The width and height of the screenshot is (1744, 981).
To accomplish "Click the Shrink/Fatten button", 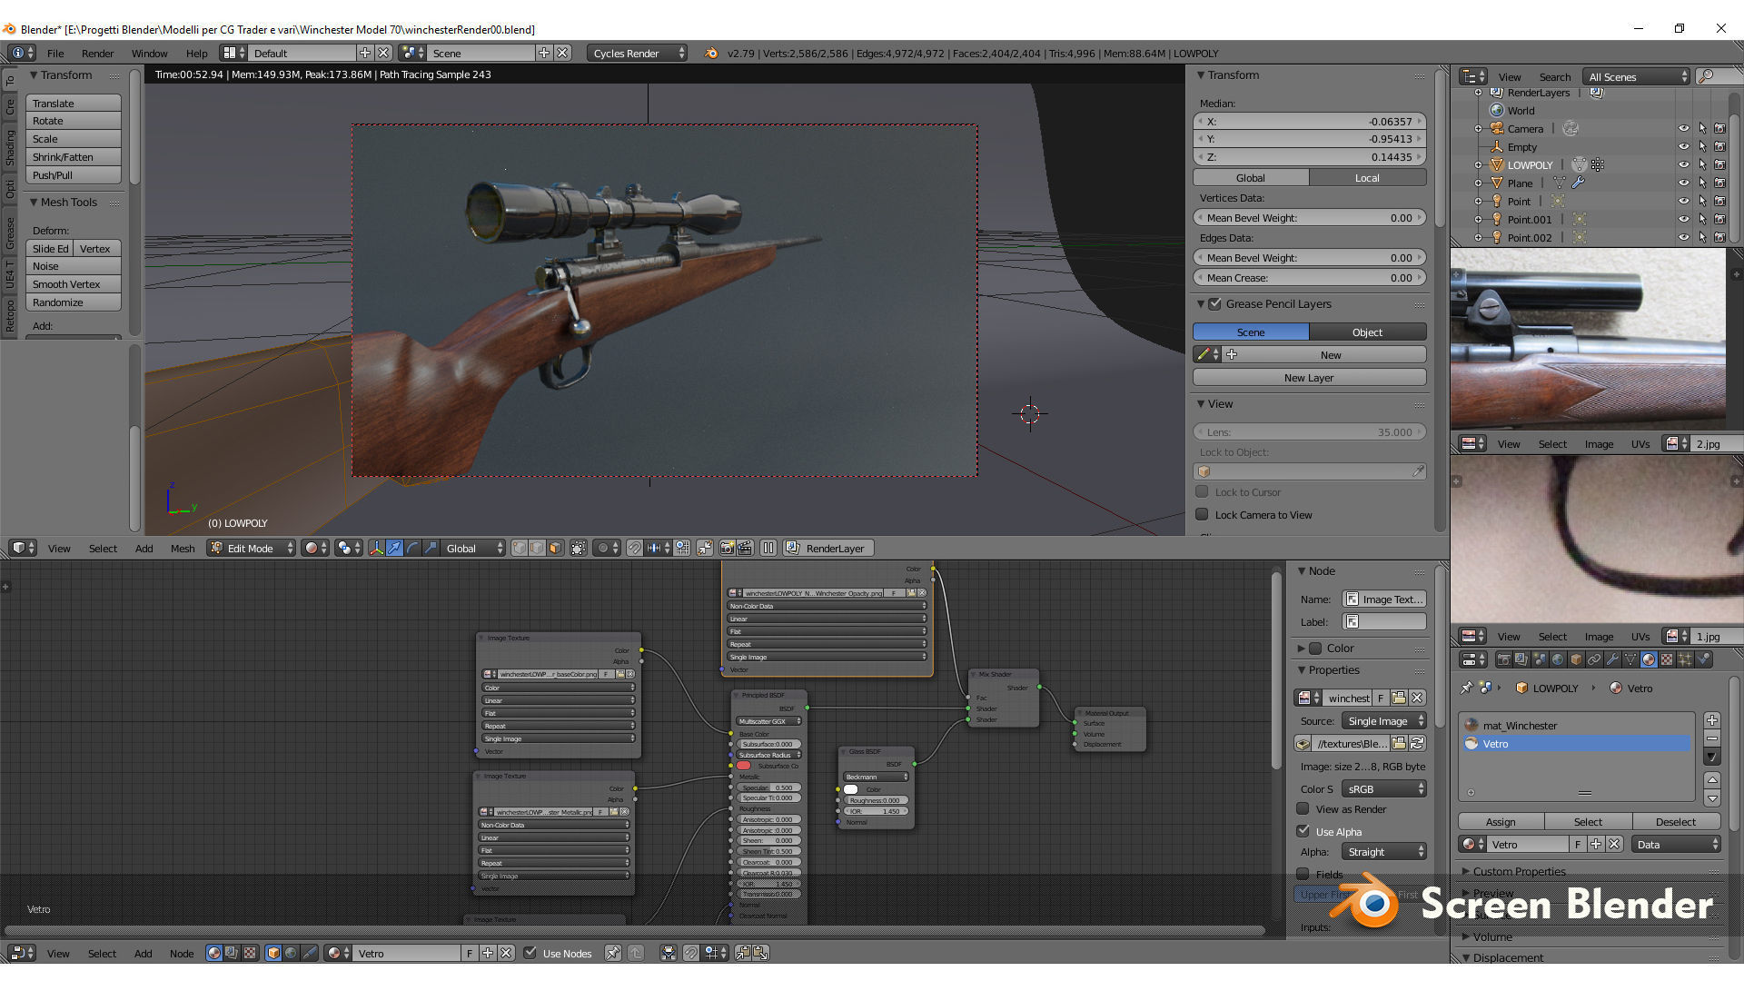I will click(74, 157).
